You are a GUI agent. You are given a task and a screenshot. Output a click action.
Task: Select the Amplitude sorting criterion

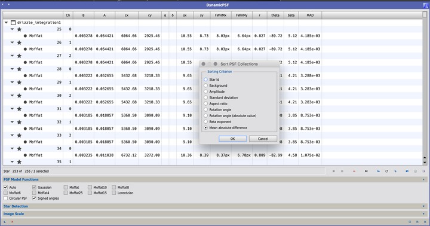(205, 91)
